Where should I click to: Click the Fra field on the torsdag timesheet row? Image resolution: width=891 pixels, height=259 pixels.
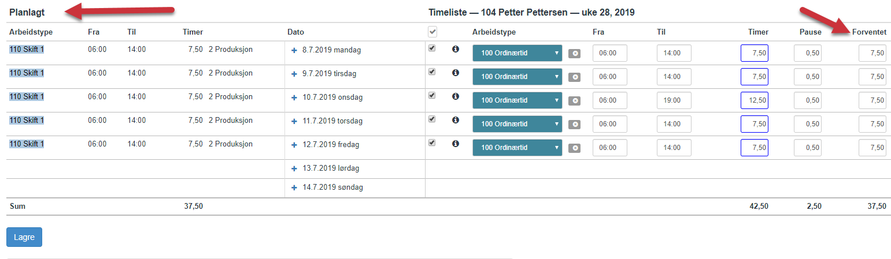point(610,124)
